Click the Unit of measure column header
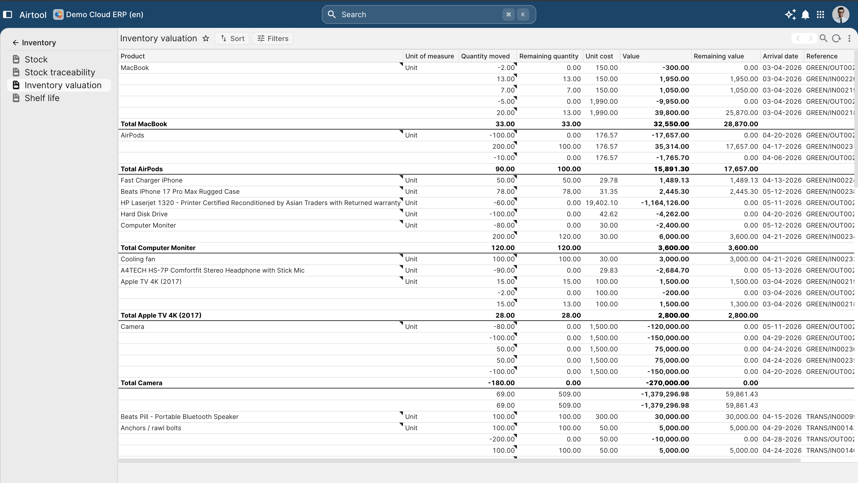858x483 pixels. (x=430, y=56)
